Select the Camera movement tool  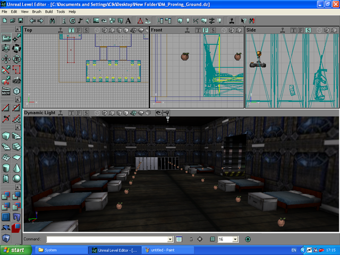point(6,38)
